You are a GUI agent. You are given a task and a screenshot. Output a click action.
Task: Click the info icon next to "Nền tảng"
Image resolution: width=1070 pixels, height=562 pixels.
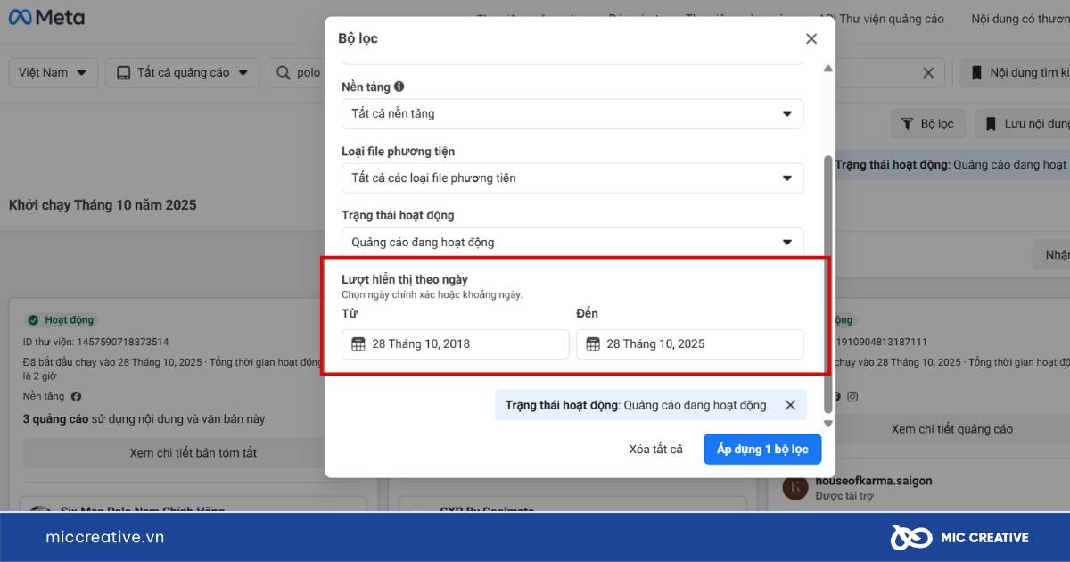pos(398,87)
